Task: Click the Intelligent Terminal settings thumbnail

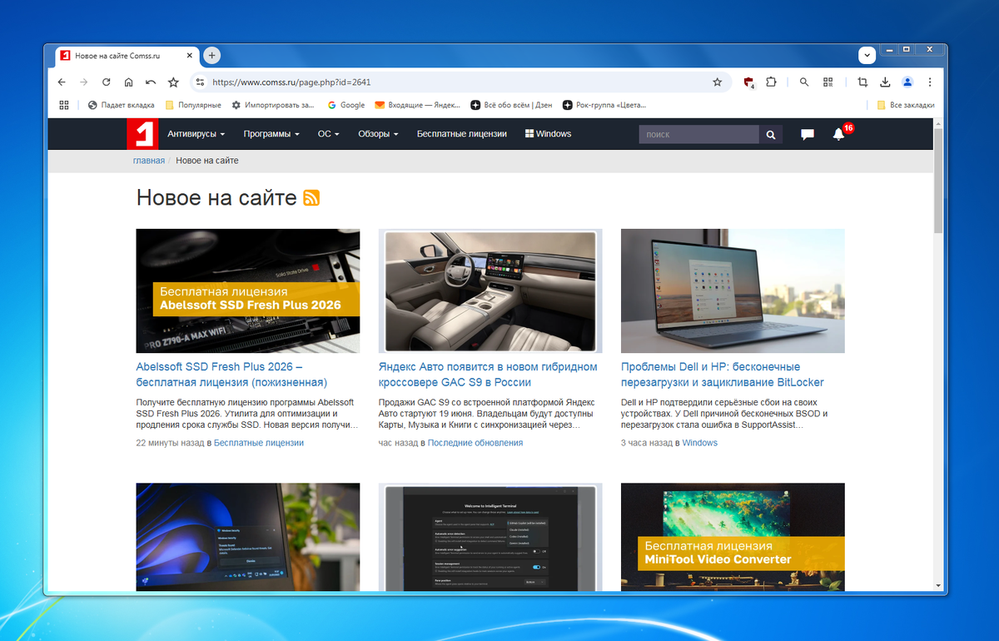Action: (490, 537)
